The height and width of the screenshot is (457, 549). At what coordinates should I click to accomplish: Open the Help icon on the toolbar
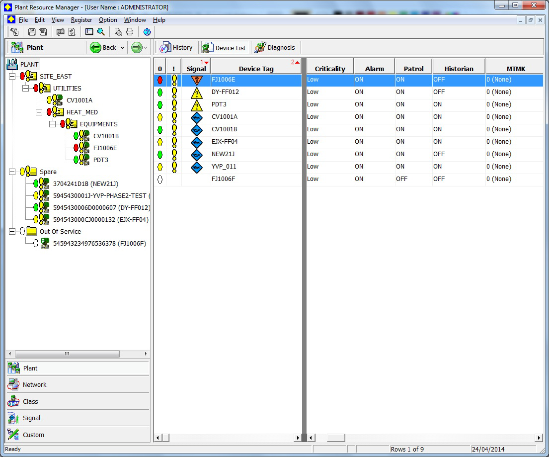(147, 31)
